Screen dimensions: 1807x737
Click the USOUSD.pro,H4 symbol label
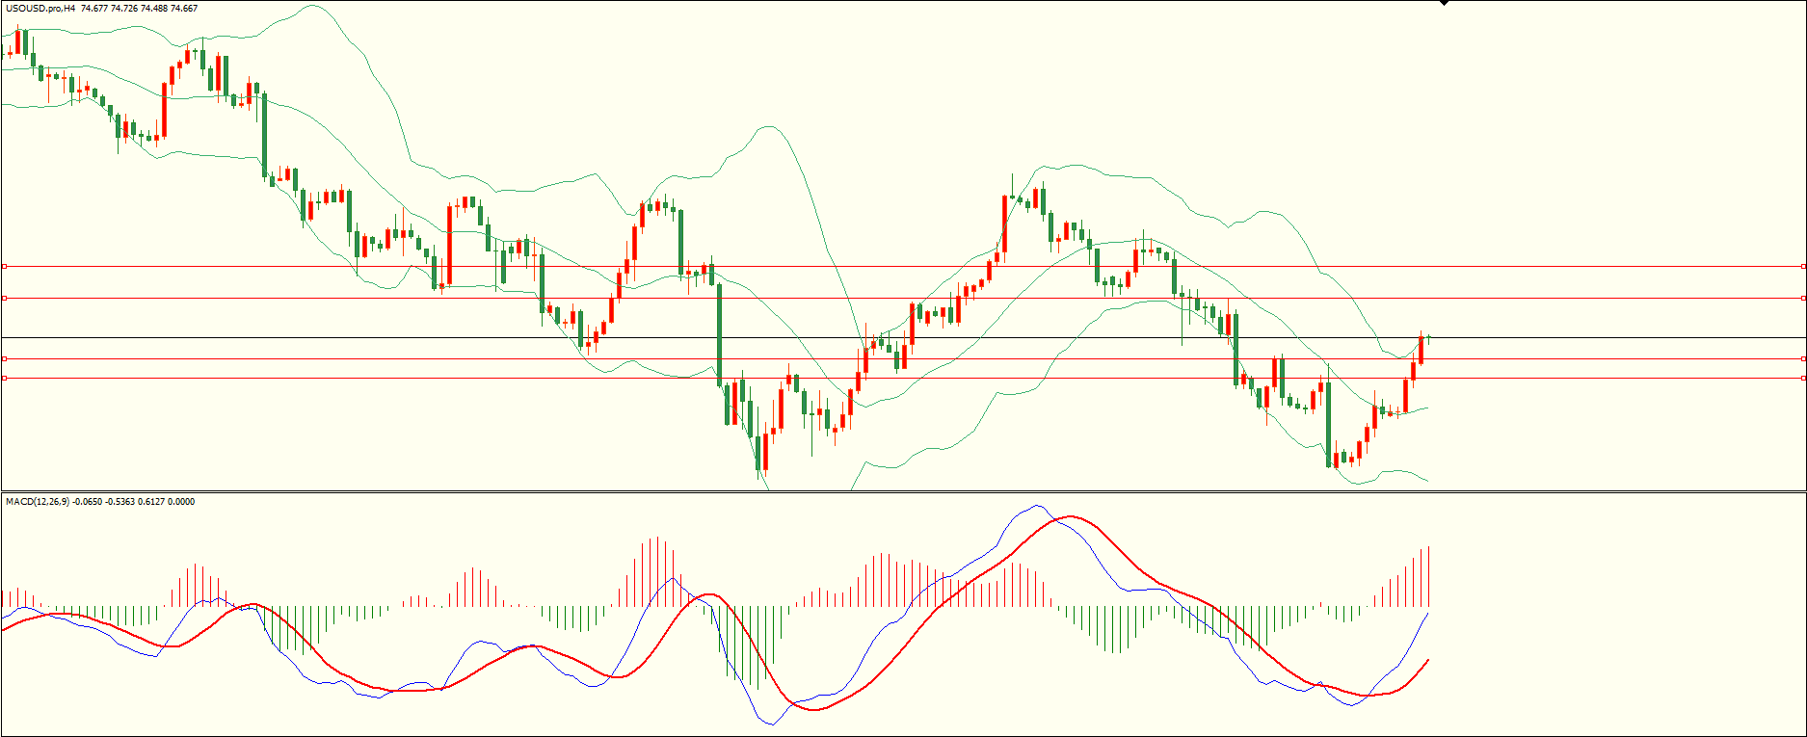point(40,9)
